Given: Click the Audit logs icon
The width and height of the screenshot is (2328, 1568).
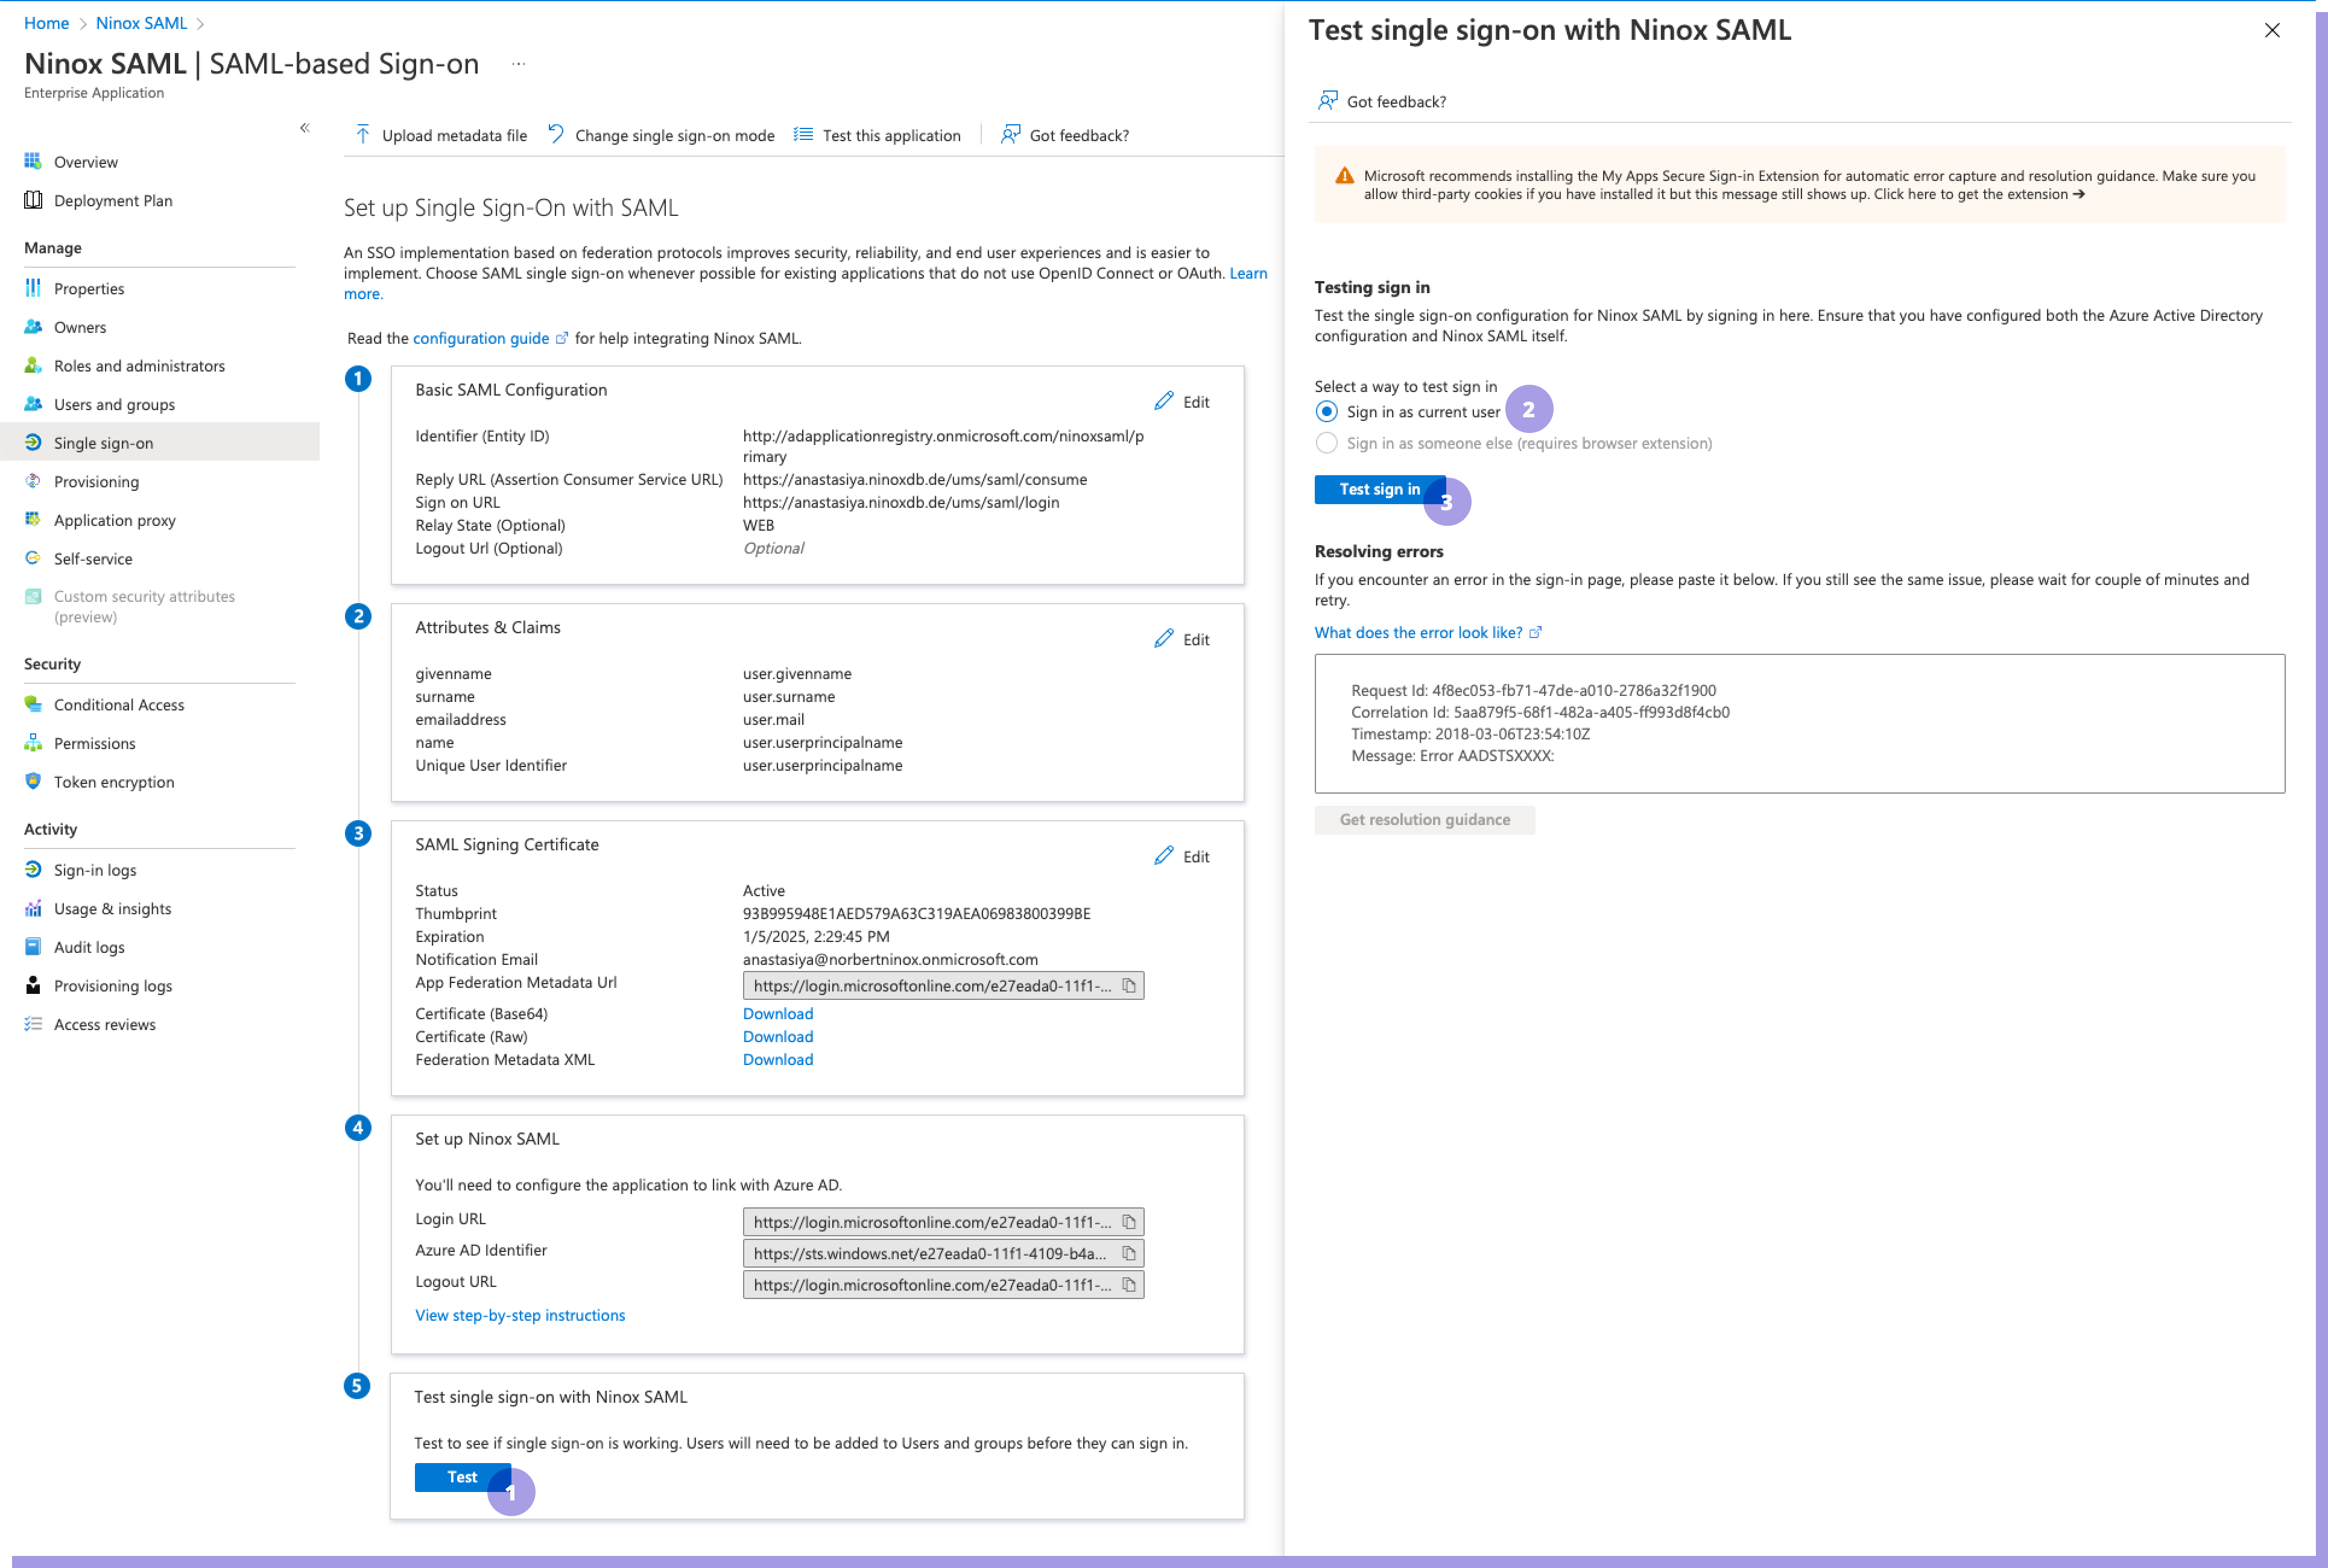Looking at the screenshot, I should [33, 946].
